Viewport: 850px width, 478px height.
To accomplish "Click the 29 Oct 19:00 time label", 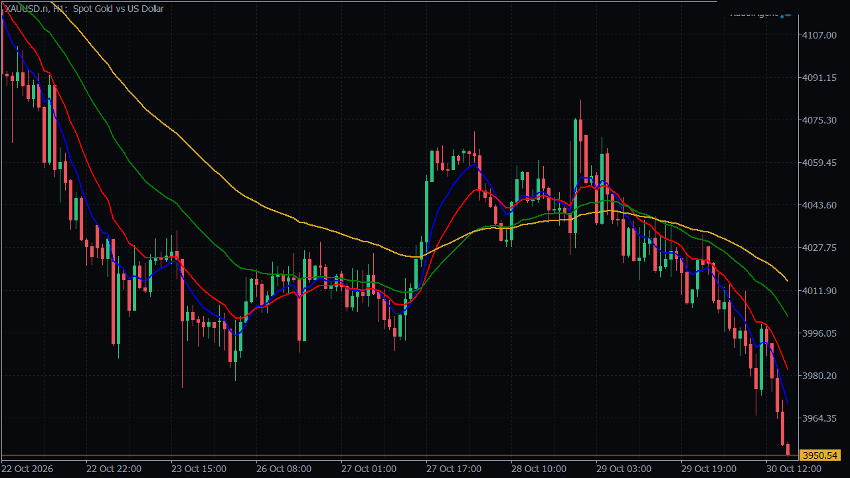I will (709, 469).
